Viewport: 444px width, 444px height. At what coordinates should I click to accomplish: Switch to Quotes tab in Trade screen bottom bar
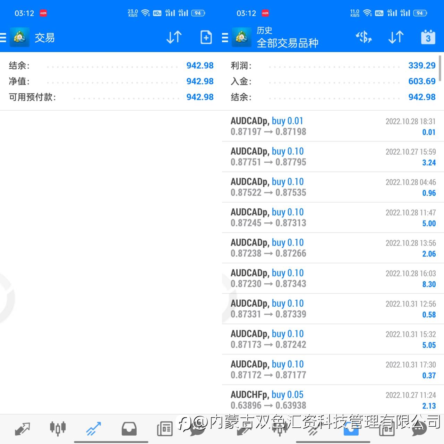22,429
